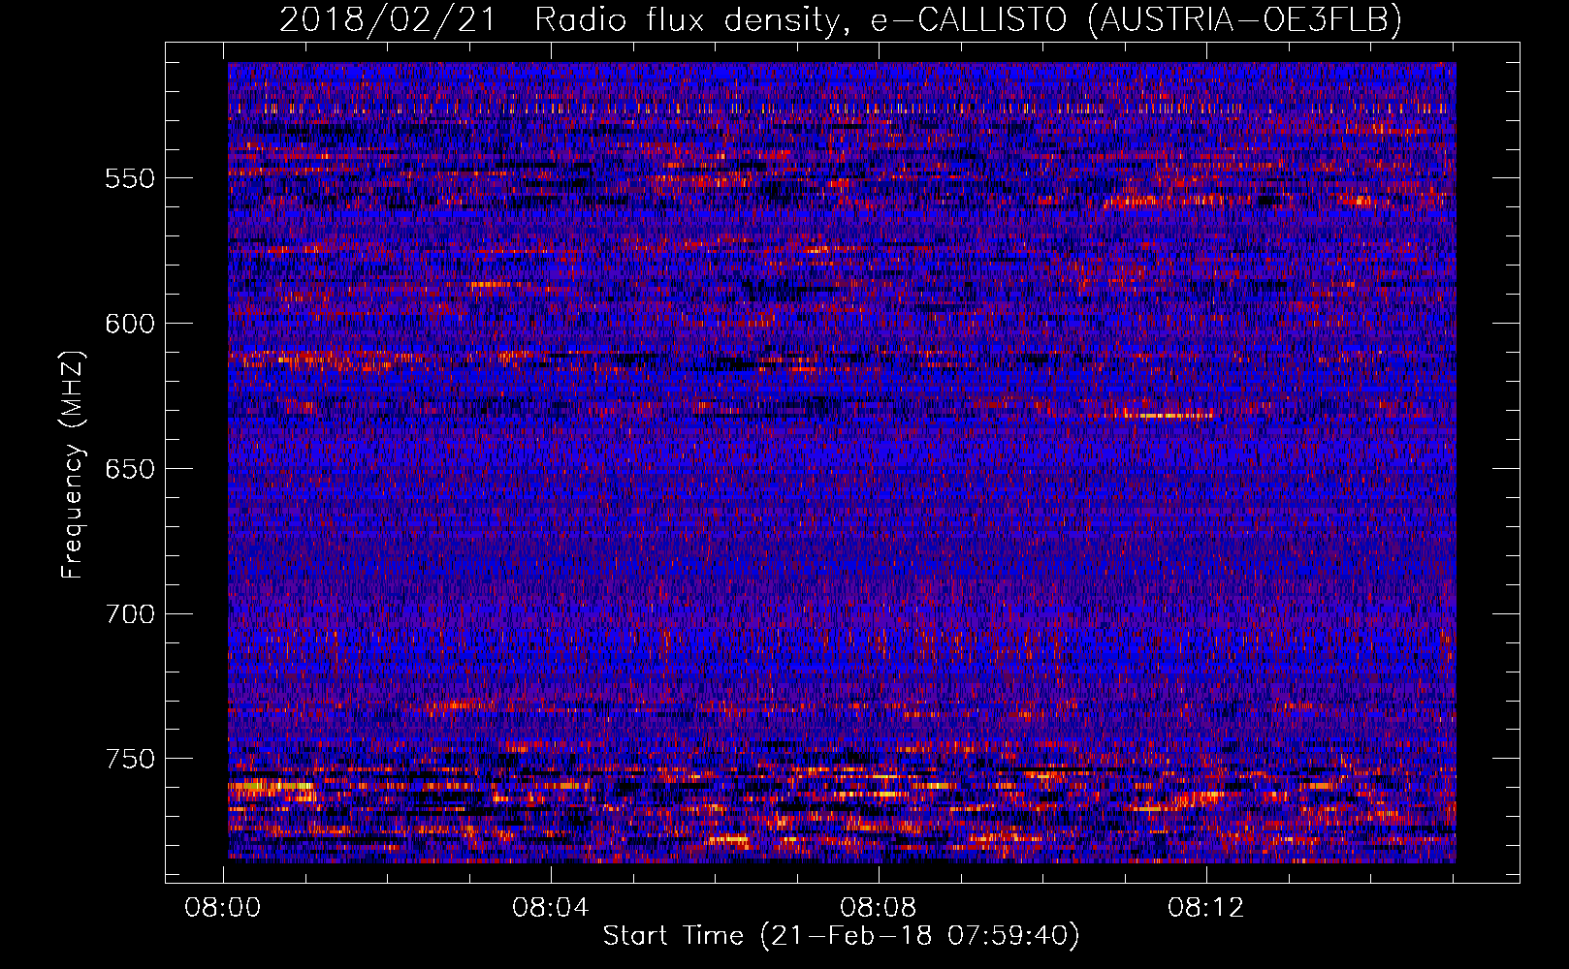Click the 08:00 time tick label
Screen dimensions: 1569x969
224,908
